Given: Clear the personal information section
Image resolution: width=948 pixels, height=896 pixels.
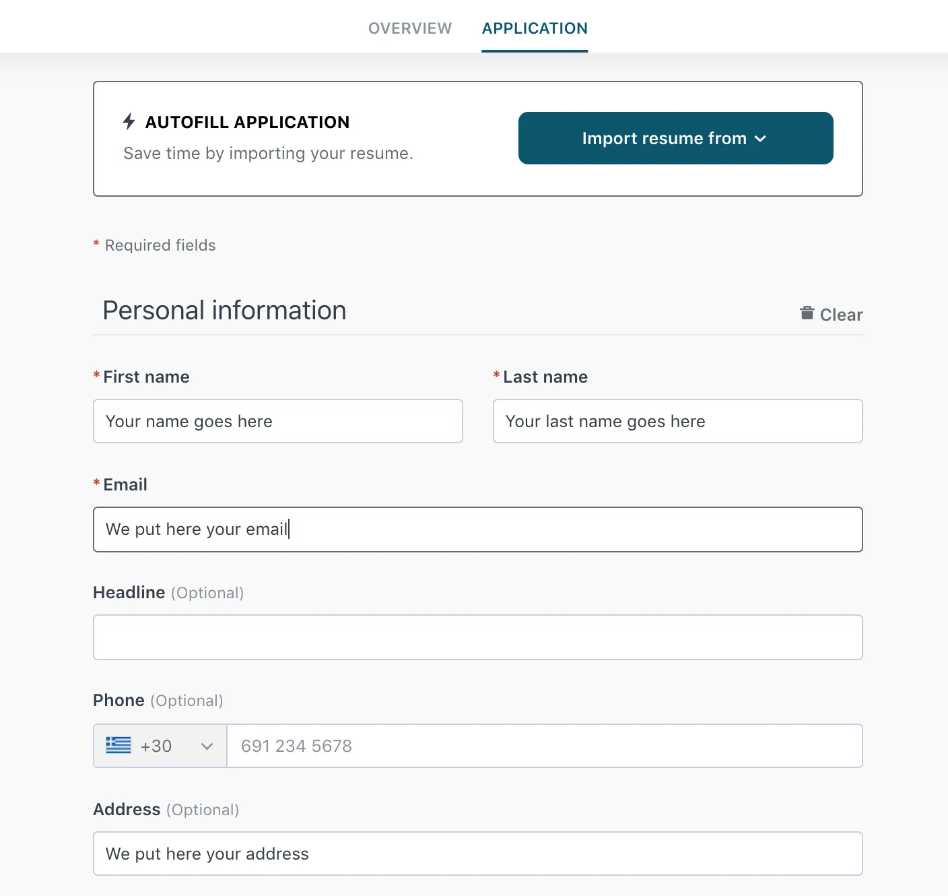Looking at the screenshot, I should pyautogui.click(x=831, y=314).
